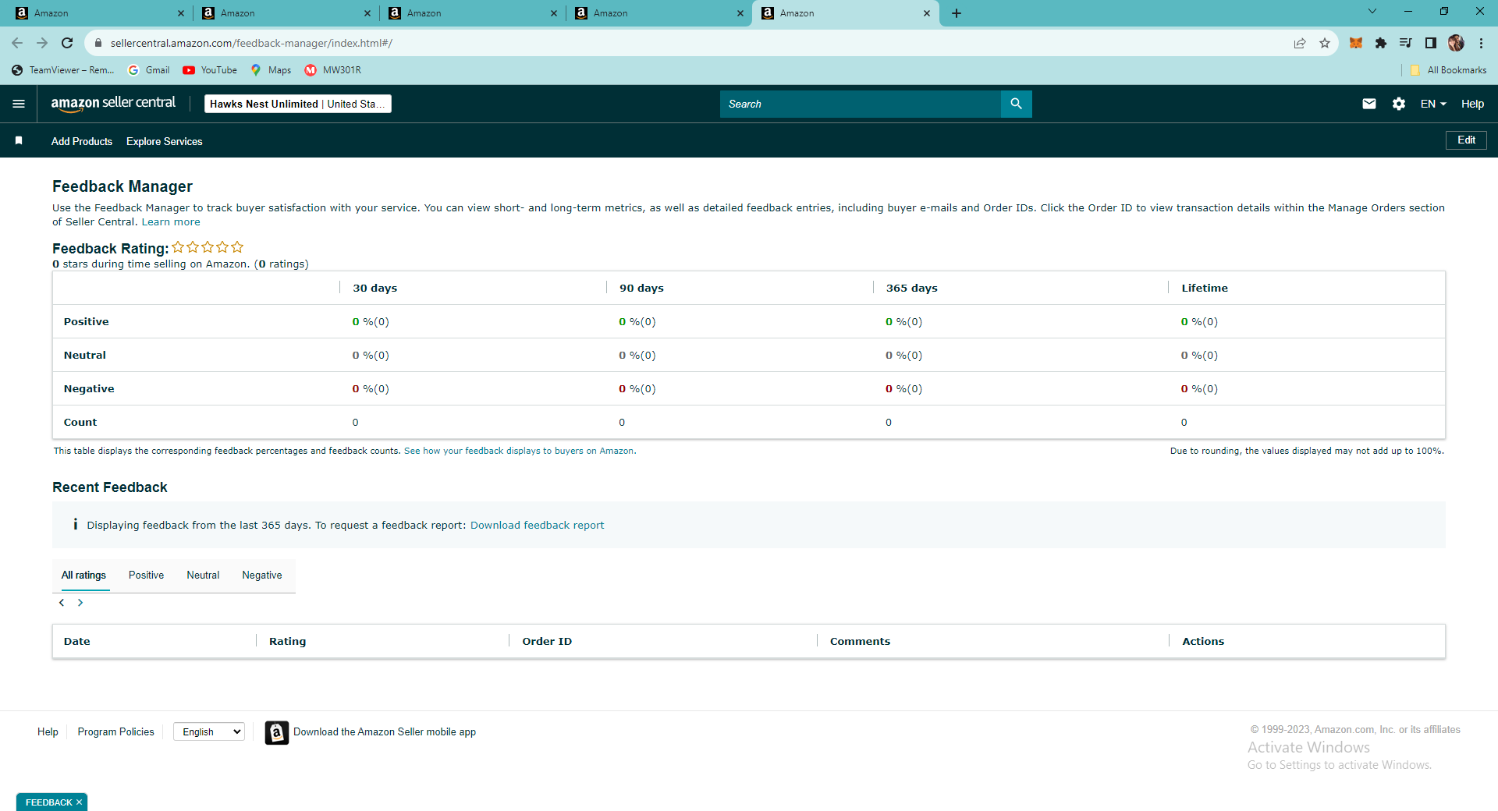The height and width of the screenshot is (811, 1498).
Task: Open the tab search chevron
Action: tap(1372, 12)
